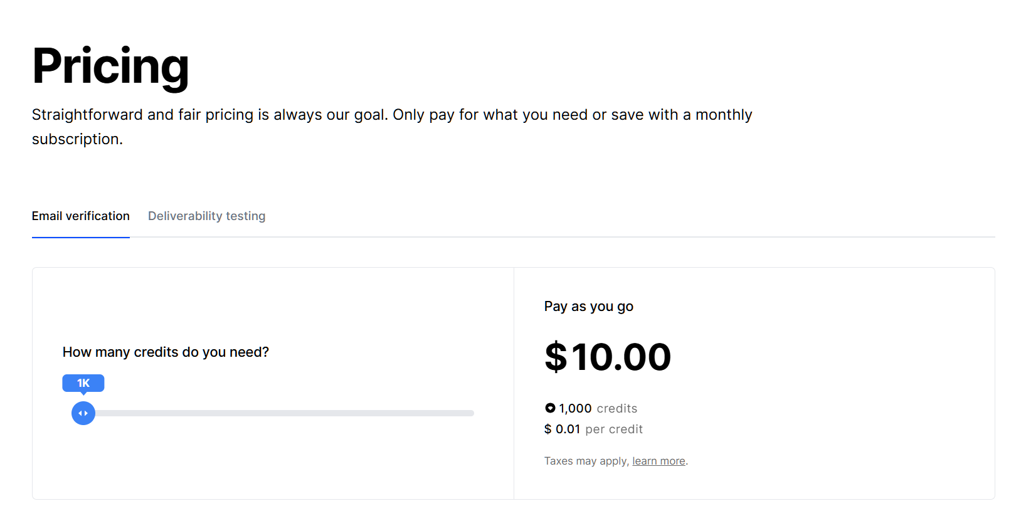Click the right arrow inside slider handle
The height and width of the screenshot is (511, 1021).
point(87,413)
